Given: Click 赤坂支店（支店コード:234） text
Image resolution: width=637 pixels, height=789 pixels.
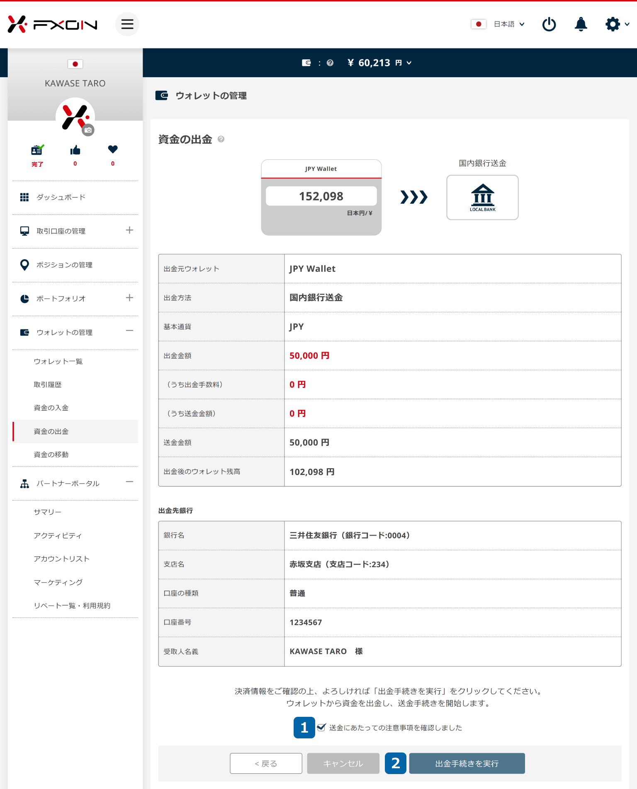Looking at the screenshot, I should pyautogui.click(x=339, y=564).
